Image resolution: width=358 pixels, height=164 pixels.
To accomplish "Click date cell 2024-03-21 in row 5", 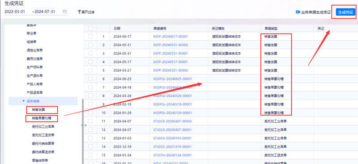I will (122, 70).
